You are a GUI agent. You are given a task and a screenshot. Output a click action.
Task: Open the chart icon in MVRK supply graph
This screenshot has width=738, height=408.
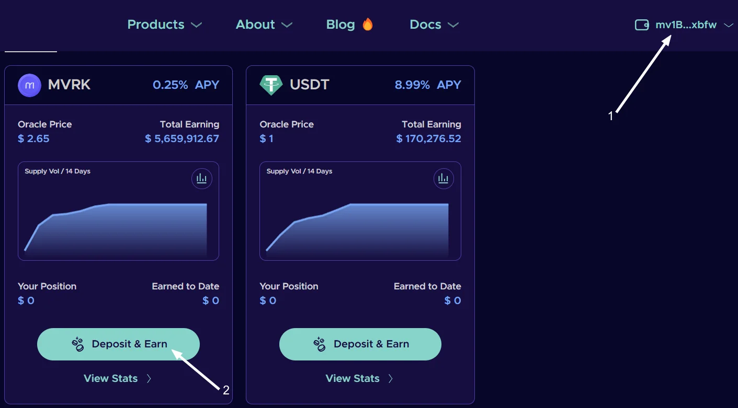coord(202,179)
